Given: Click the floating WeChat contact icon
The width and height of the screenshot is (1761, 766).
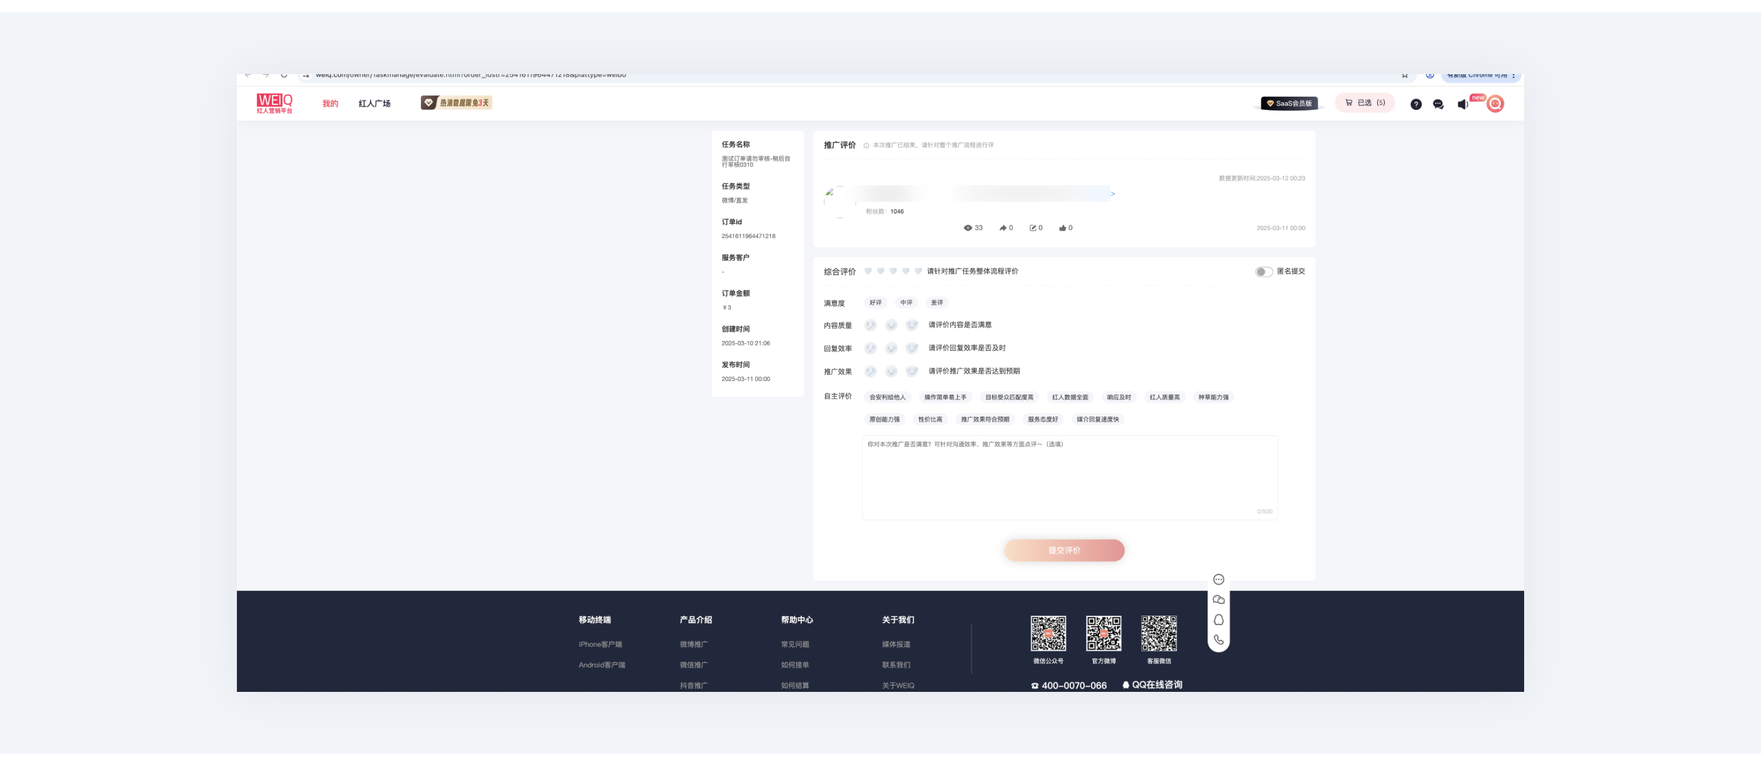Looking at the screenshot, I should click(x=1219, y=600).
